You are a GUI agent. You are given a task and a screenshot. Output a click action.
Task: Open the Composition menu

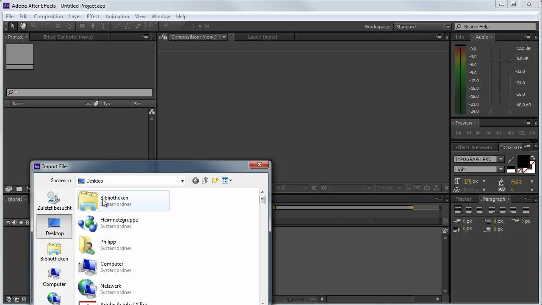(x=48, y=17)
